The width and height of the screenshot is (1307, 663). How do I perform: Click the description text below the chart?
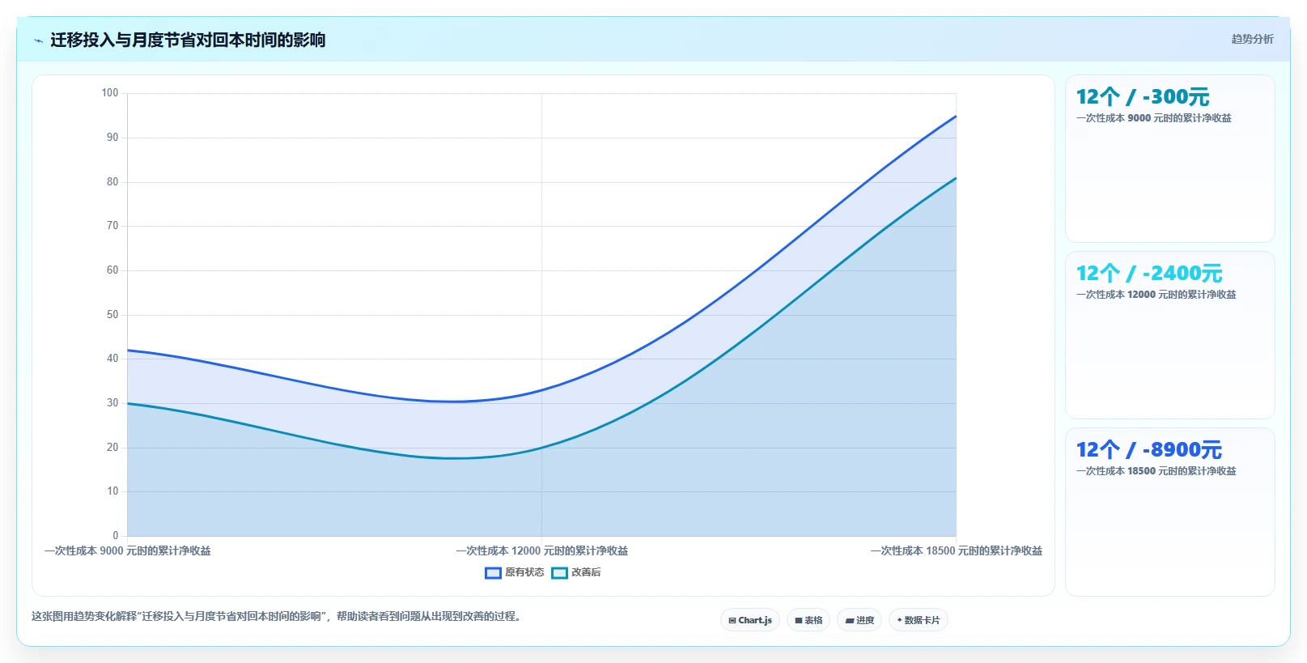(x=278, y=616)
